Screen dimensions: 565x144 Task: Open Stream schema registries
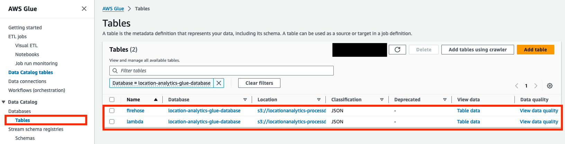pyautogui.click(x=36, y=129)
